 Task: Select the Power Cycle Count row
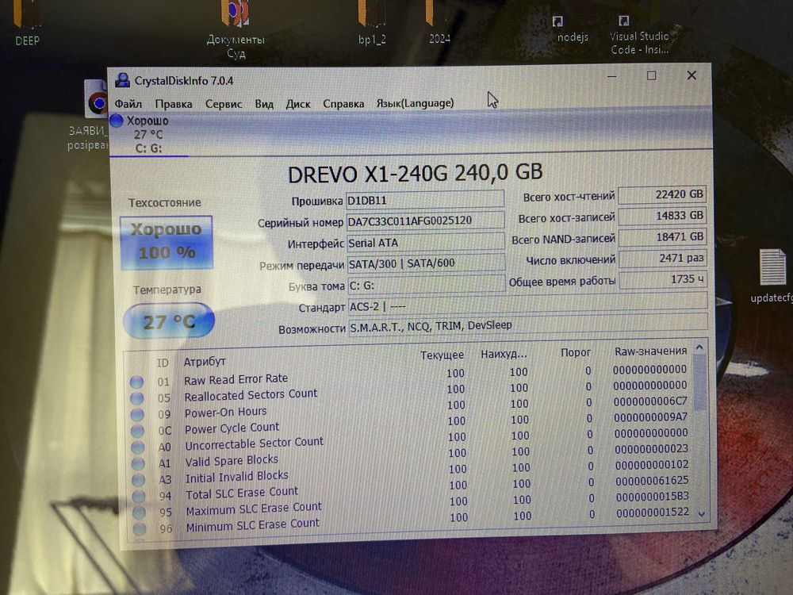click(410, 424)
